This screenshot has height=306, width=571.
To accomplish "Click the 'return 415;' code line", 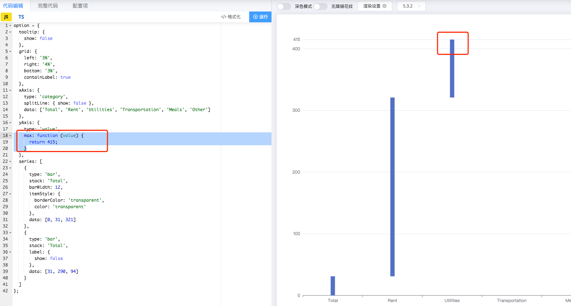I will (43, 142).
